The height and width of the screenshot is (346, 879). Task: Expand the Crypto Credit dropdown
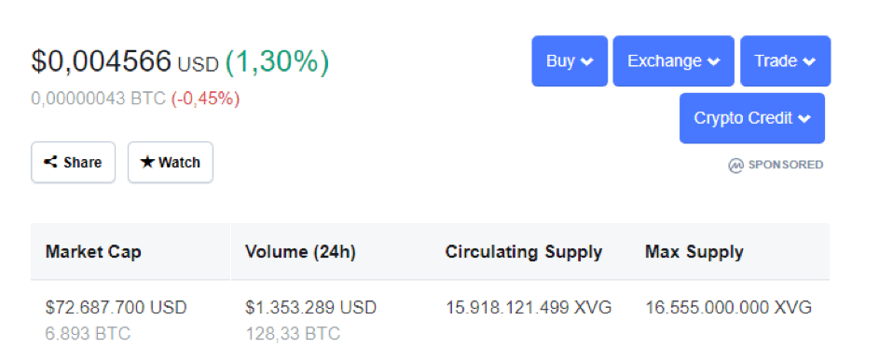coord(751,118)
